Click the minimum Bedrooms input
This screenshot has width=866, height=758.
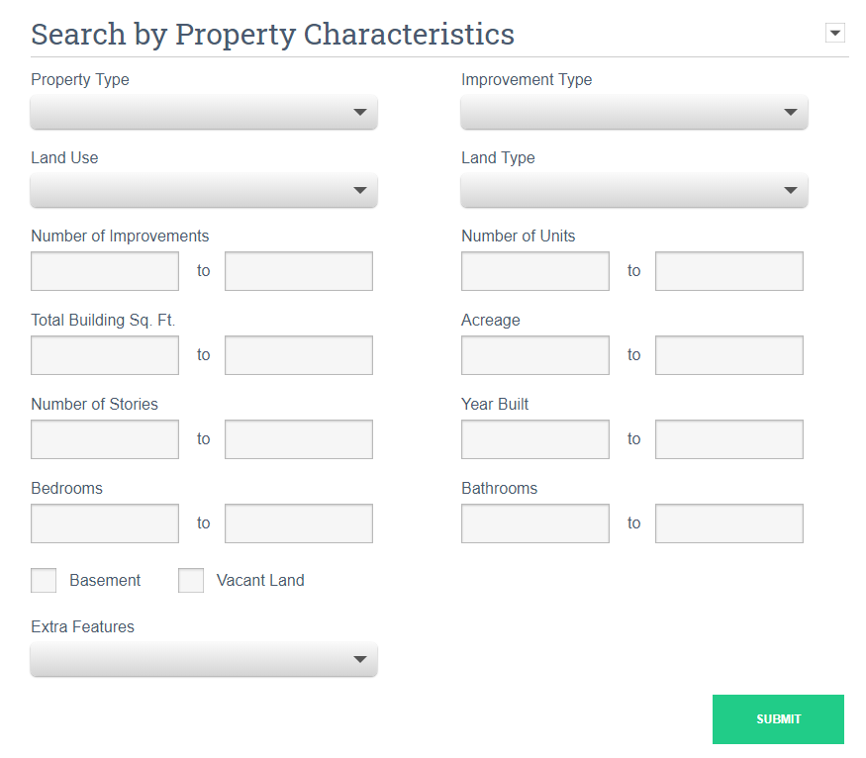(105, 523)
